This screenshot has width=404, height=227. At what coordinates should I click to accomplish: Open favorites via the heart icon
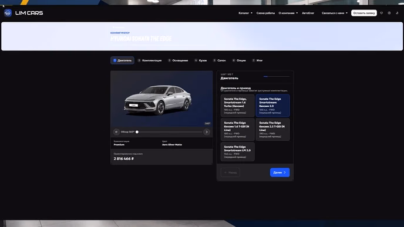pos(382,13)
